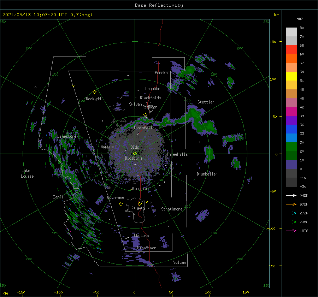
Task: Click the yellow diamond marker below Cochrane
Action: pos(121,204)
